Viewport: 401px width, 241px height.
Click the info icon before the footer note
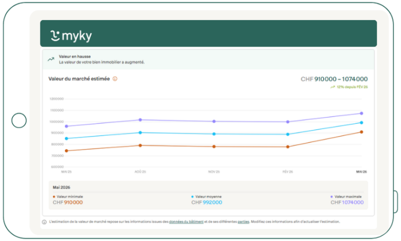click(44, 222)
